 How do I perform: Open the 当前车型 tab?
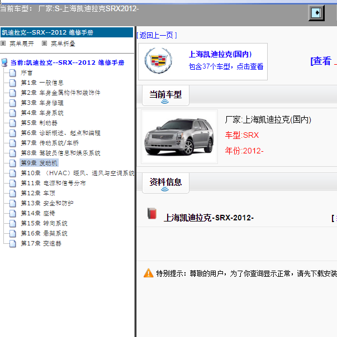point(165,95)
